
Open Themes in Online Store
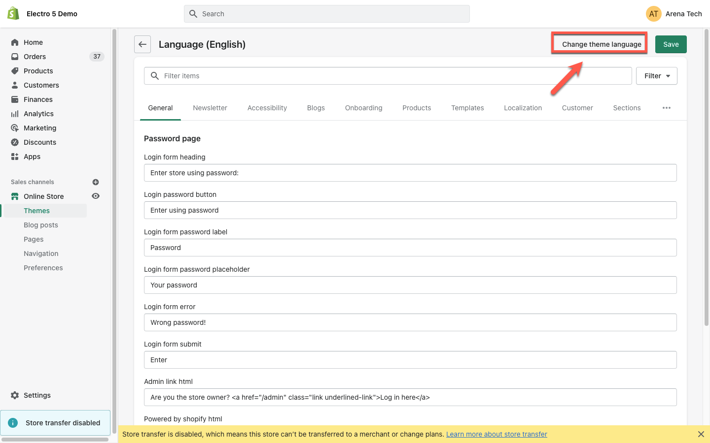point(36,211)
